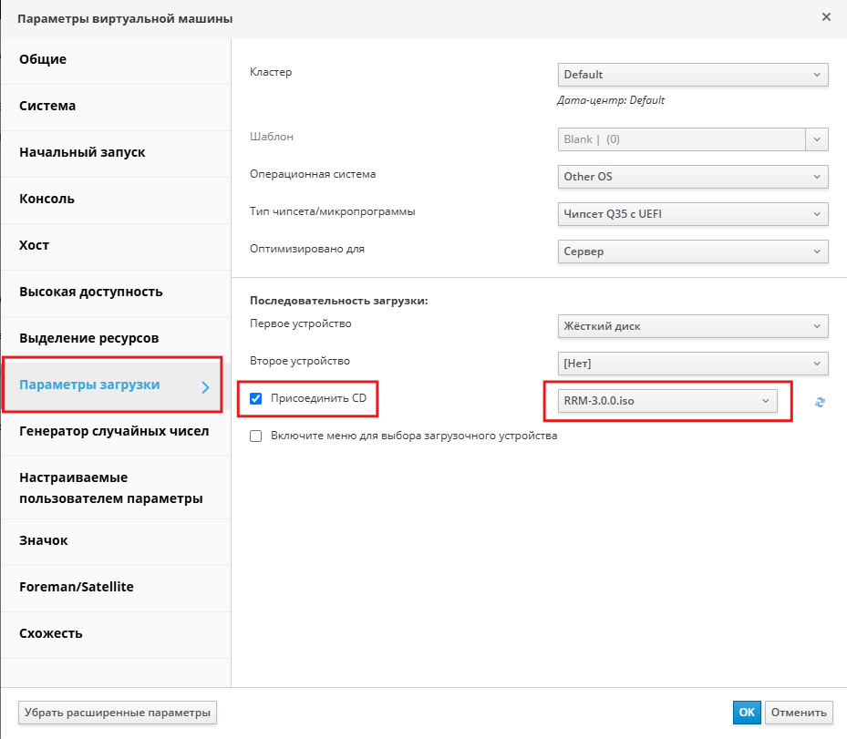This screenshot has height=739, width=847.
Task: Choose first boot device dropdown
Action: click(x=692, y=326)
